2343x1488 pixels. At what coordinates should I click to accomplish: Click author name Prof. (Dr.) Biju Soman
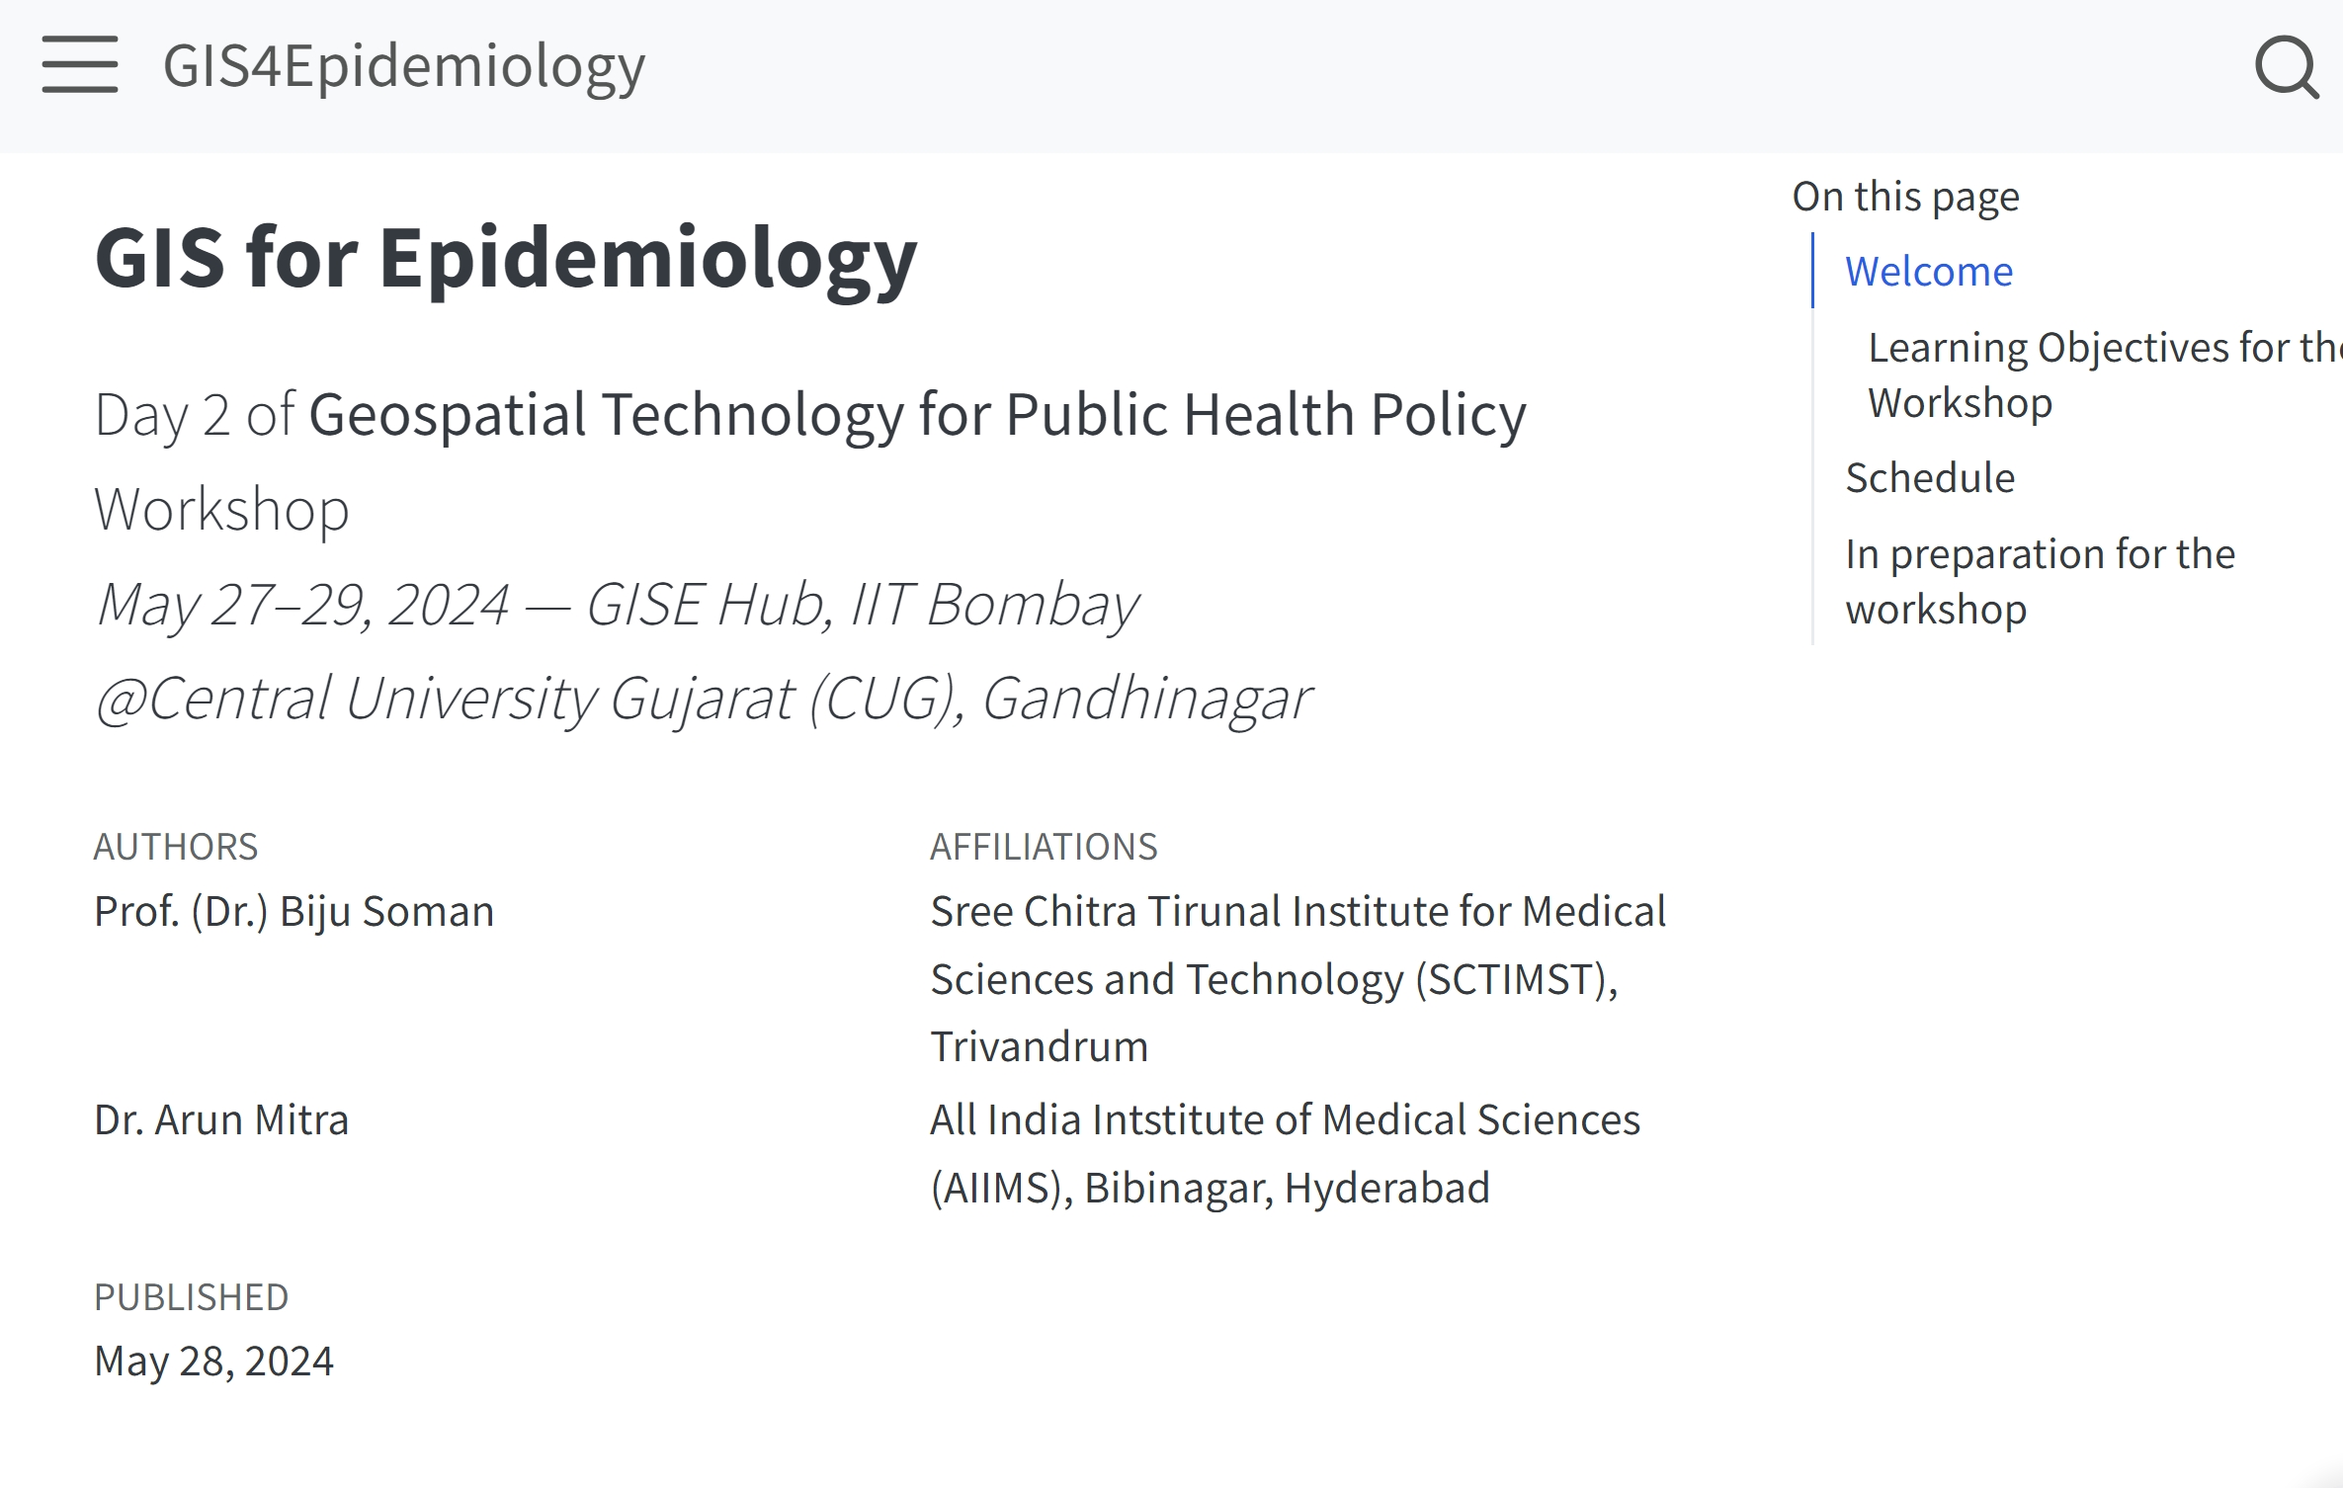(x=293, y=911)
